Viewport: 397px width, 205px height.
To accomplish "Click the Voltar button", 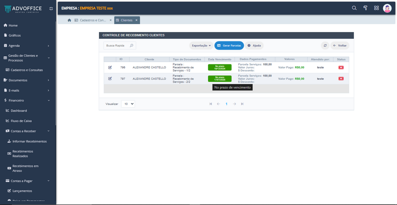I will click(x=340, y=45).
